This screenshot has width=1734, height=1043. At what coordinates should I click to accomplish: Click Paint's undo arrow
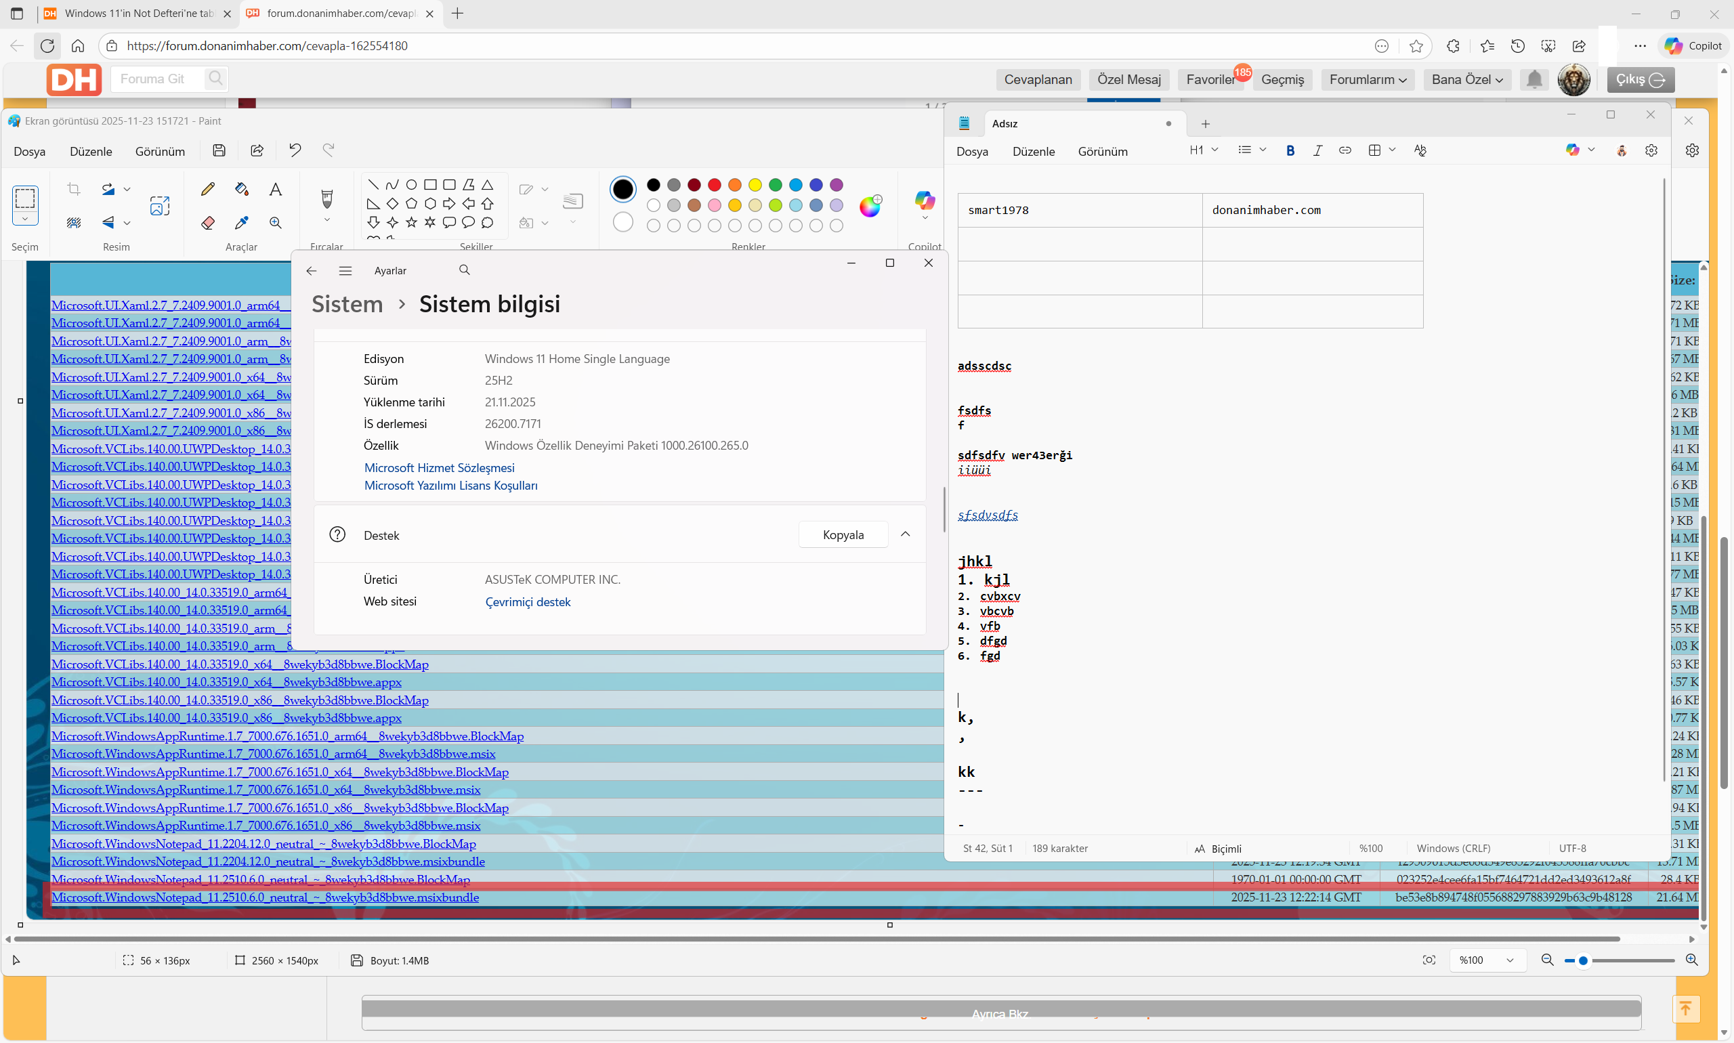pyautogui.click(x=295, y=150)
